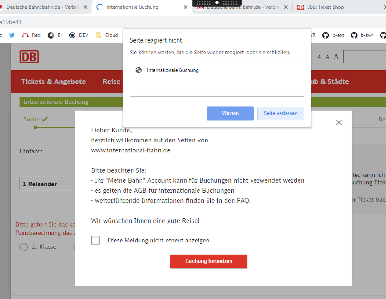Select the smallest A font size
This screenshot has width=386, height=299.
[x=319, y=57]
